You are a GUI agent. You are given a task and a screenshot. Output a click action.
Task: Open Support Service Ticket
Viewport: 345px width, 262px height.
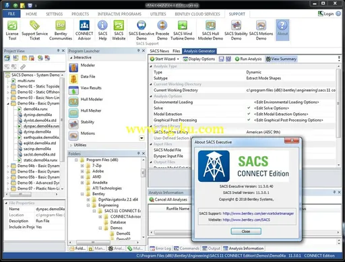pos(34,30)
